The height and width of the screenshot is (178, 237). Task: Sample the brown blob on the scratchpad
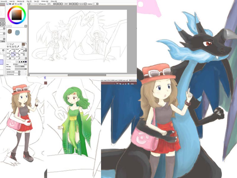10,31
